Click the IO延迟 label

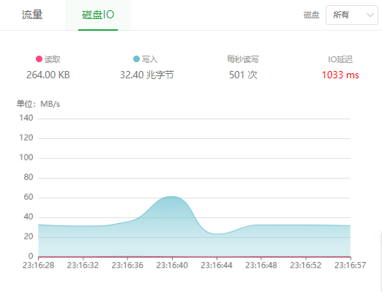click(x=340, y=59)
